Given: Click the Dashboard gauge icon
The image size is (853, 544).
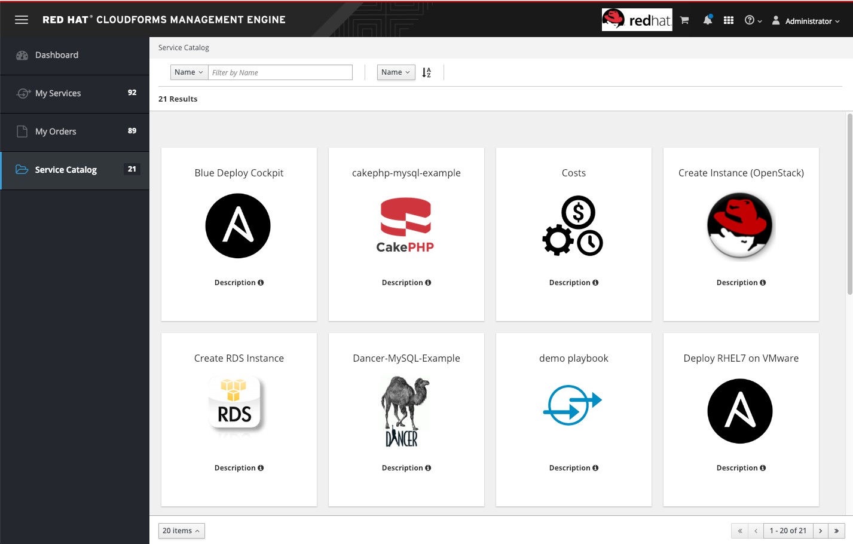Looking at the screenshot, I should [22, 55].
